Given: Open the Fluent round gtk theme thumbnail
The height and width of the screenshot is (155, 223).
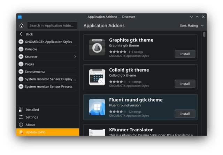Looking at the screenshot, I should point(97,107).
